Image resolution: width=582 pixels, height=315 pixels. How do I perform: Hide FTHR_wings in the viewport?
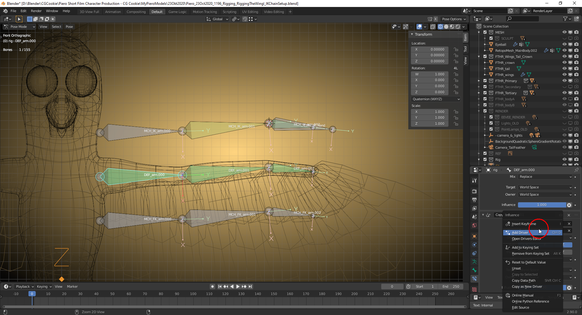[564, 75]
